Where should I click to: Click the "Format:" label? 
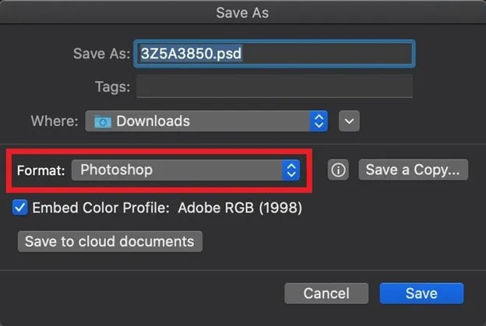tap(40, 170)
